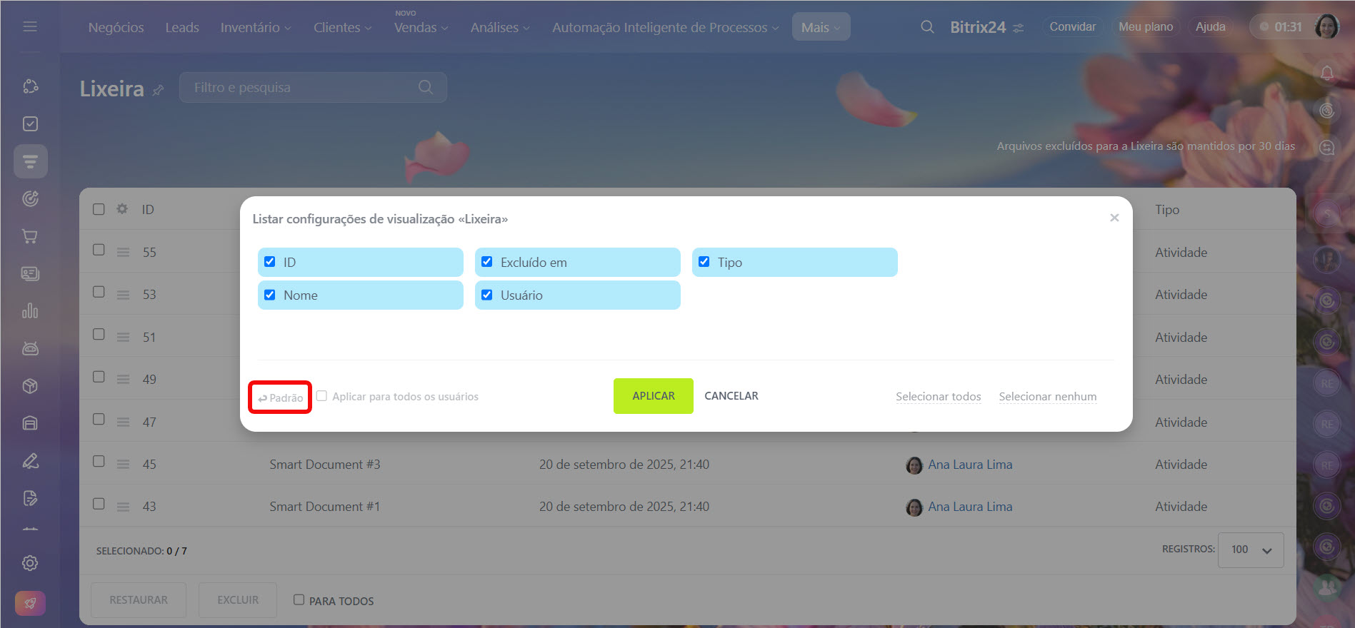This screenshot has width=1355, height=628.
Task: Click the Filtro e pesquisa field
Action: click(304, 87)
